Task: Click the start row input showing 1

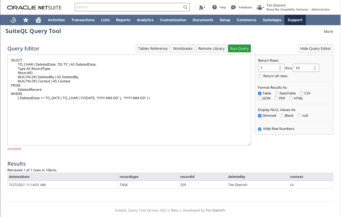Action: 271,68
